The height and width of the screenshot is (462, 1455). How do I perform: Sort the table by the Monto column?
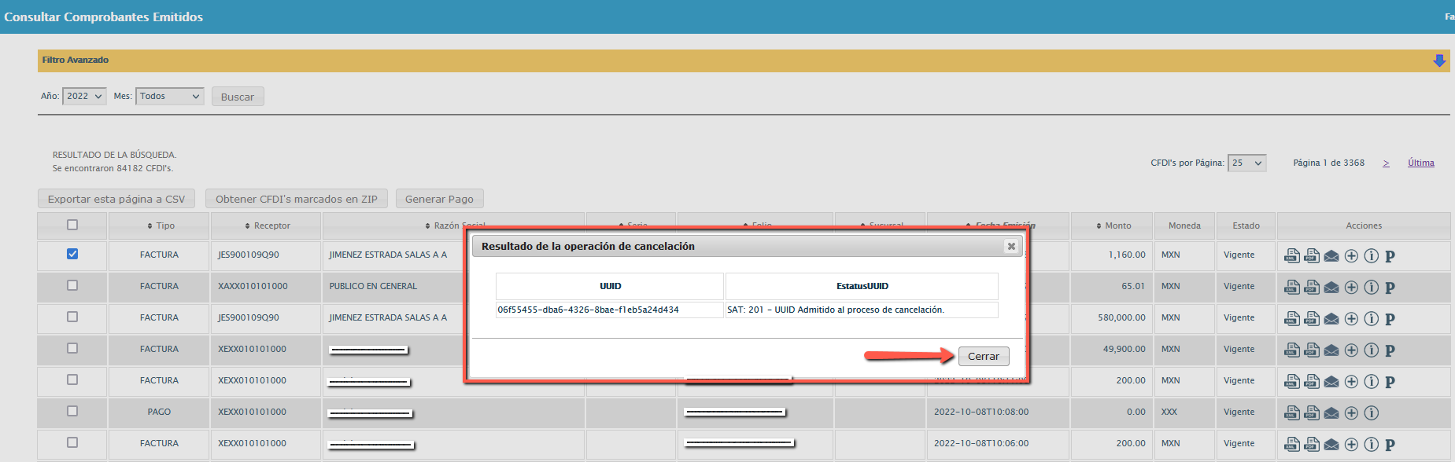(x=1113, y=225)
